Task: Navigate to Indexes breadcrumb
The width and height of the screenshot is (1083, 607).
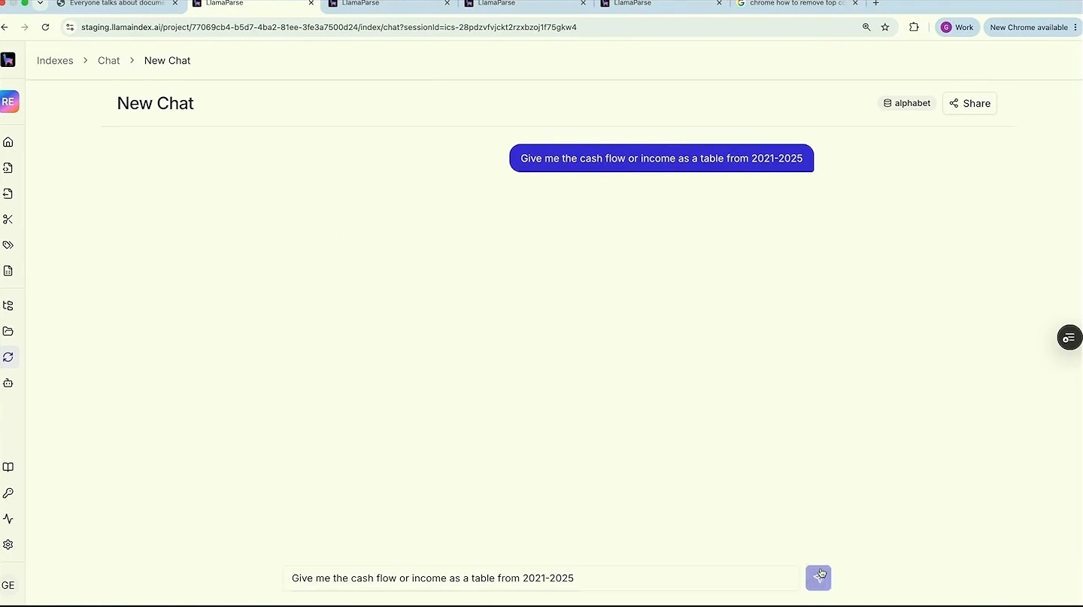Action: (x=55, y=60)
